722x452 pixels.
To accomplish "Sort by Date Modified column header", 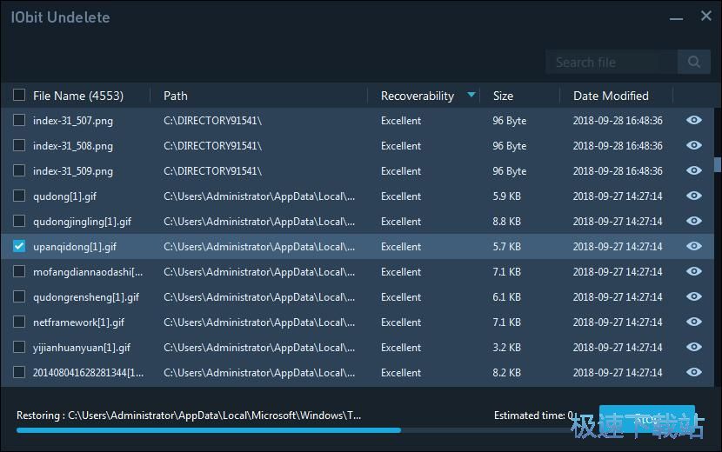I will (611, 96).
